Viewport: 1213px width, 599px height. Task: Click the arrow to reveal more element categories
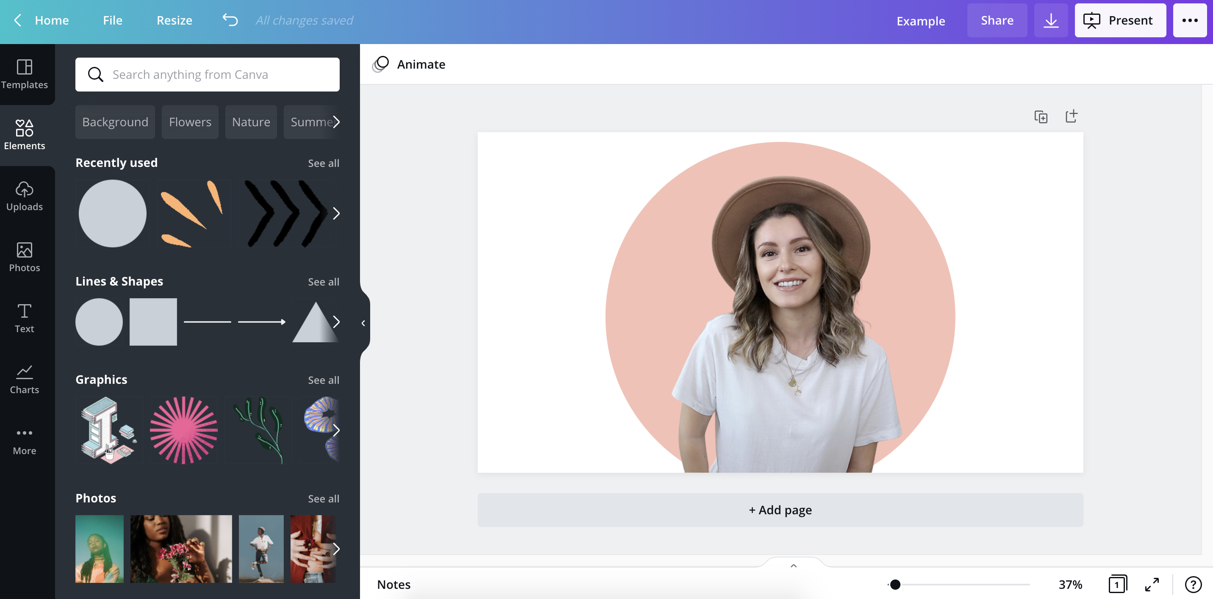[x=337, y=122]
